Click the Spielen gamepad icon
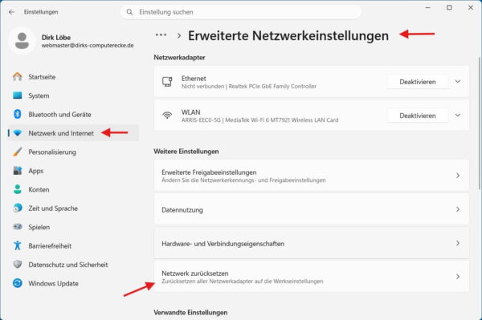482x320 pixels. 18,227
